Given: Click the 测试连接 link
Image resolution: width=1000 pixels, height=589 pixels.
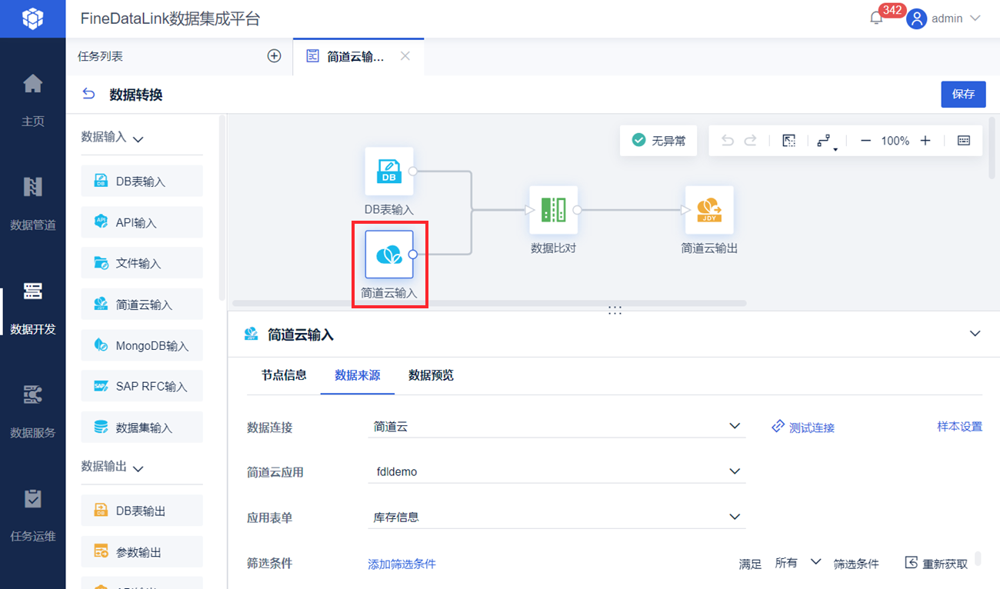Looking at the screenshot, I should (x=803, y=427).
